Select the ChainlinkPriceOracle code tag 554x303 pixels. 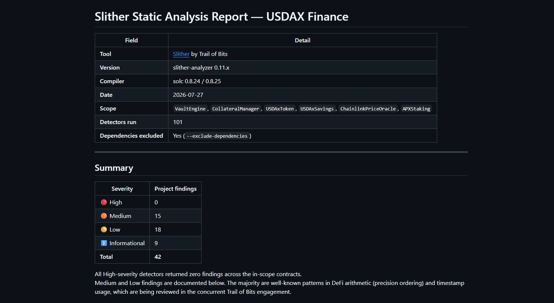pyautogui.click(x=368, y=109)
